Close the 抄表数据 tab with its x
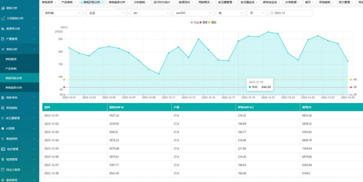 [x=299, y=2]
